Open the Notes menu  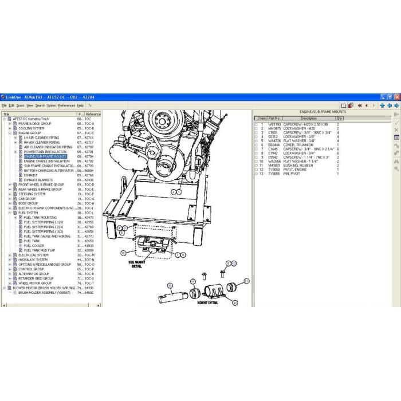click(x=52, y=105)
